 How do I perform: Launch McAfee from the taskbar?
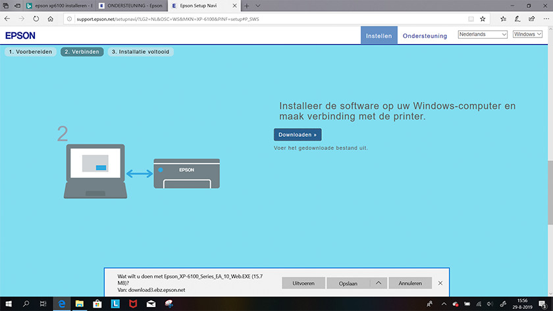tap(132, 304)
